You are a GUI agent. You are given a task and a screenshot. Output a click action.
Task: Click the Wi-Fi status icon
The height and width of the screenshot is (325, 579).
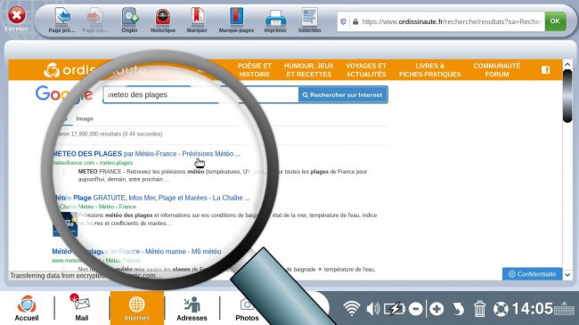pos(352,308)
